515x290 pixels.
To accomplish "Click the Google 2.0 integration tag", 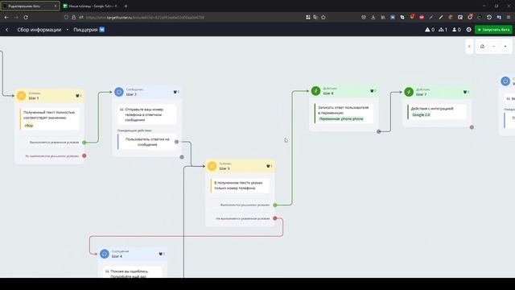I will 421,114.
